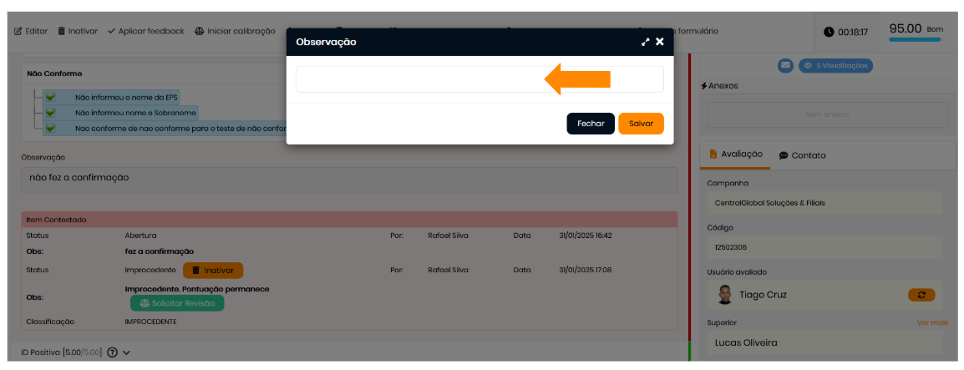This screenshot has height=370, width=964.
Task: Open the 'Ver mais' link beside Superior
Action: (932, 322)
